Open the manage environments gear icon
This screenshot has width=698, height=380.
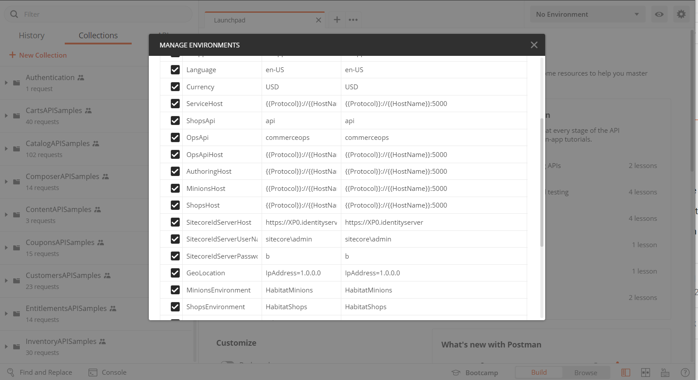point(681,15)
